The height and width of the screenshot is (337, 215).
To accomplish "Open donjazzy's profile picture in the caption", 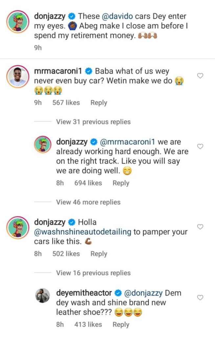I will point(17,23).
